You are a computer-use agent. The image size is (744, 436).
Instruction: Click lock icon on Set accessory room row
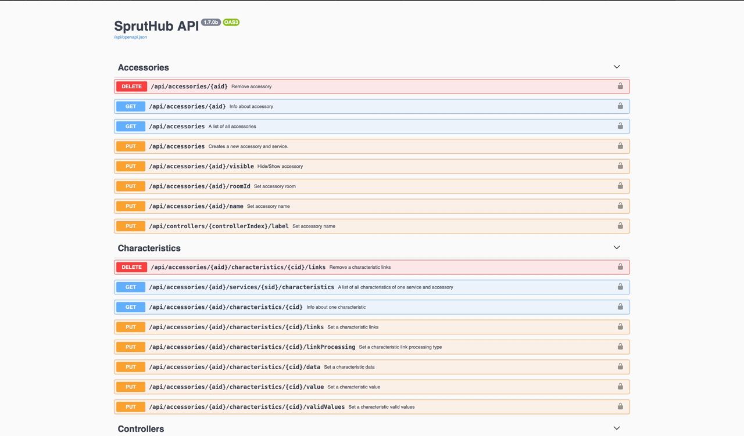[x=620, y=186]
